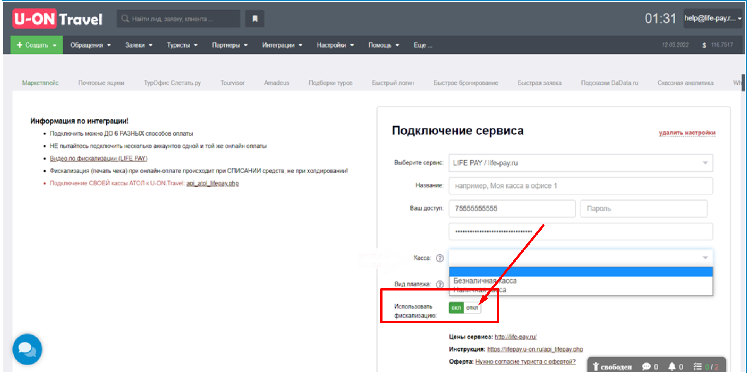Open the blue chat bubble widget
Image resolution: width=750 pixels, height=374 pixels.
(x=27, y=349)
